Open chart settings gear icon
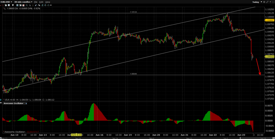 [264, 2]
